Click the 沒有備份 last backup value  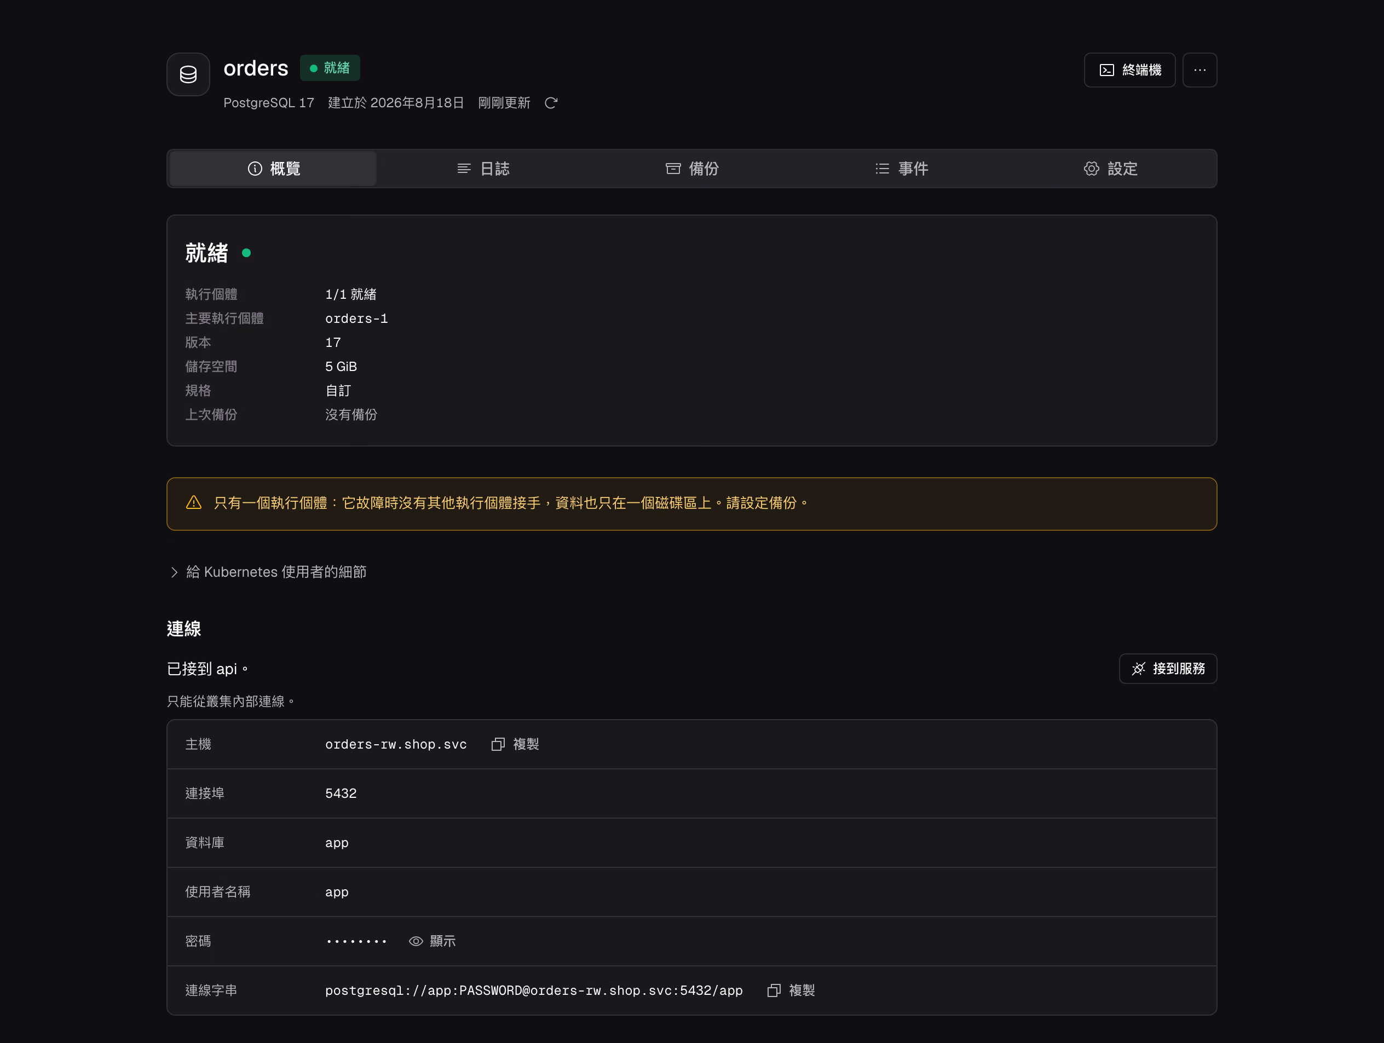pyautogui.click(x=351, y=415)
